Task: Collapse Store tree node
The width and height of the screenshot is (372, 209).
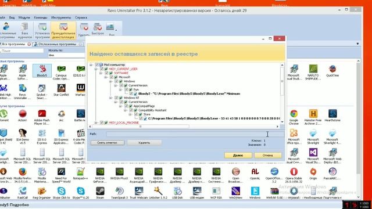Action: click(x=130, y=114)
